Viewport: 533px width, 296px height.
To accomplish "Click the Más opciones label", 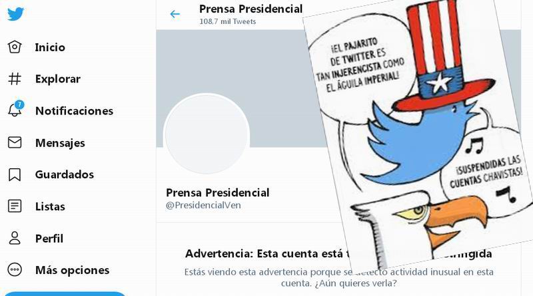I will click(73, 270).
